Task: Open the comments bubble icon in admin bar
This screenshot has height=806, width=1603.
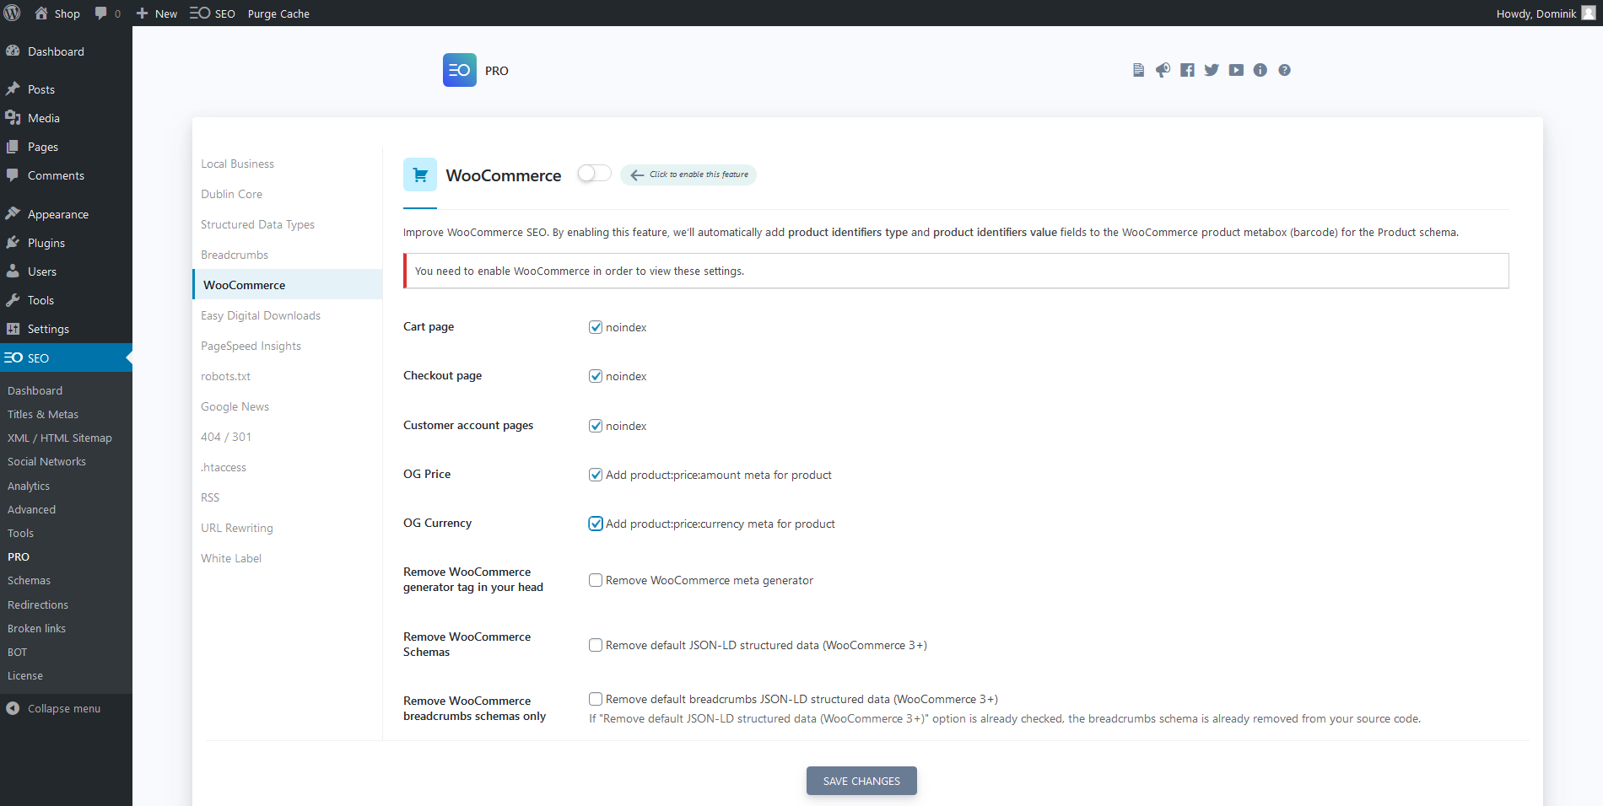Action: [101, 13]
